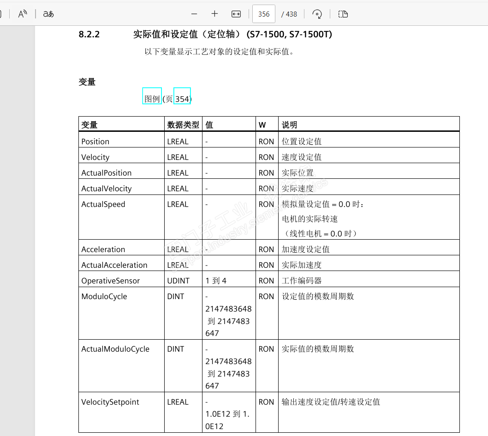
Task: Select the ActualSpeed table cell
Action: [x=121, y=217]
